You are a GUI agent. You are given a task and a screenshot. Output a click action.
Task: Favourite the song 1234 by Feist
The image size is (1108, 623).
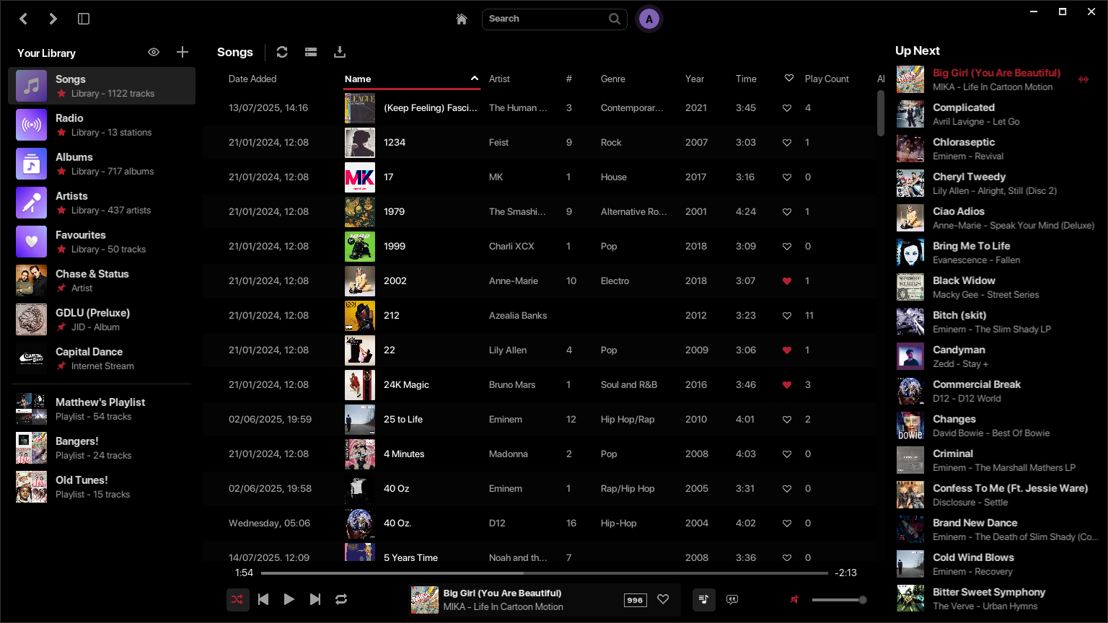[x=787, y=143]
